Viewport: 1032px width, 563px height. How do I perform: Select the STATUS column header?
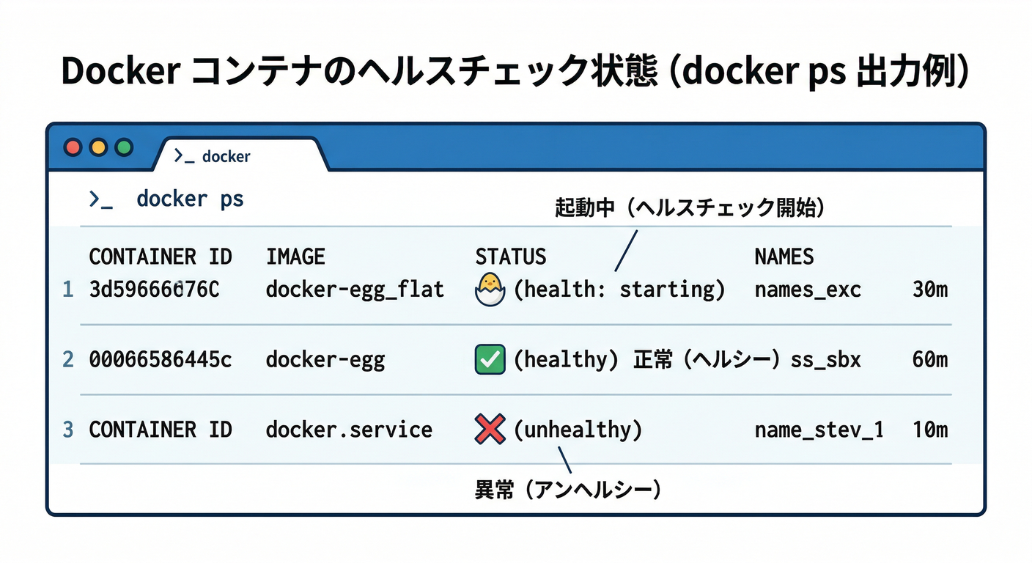511,256
